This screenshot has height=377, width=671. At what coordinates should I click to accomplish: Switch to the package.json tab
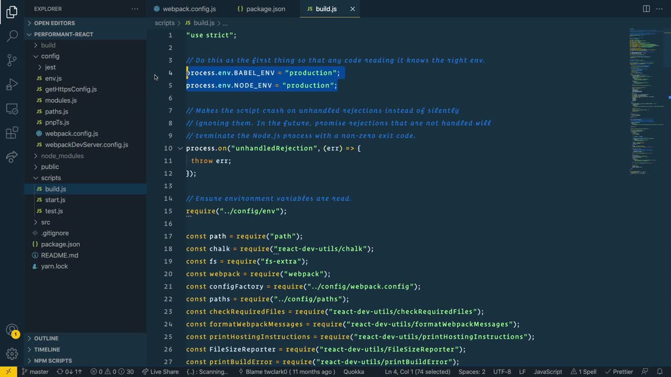point(265,9)
